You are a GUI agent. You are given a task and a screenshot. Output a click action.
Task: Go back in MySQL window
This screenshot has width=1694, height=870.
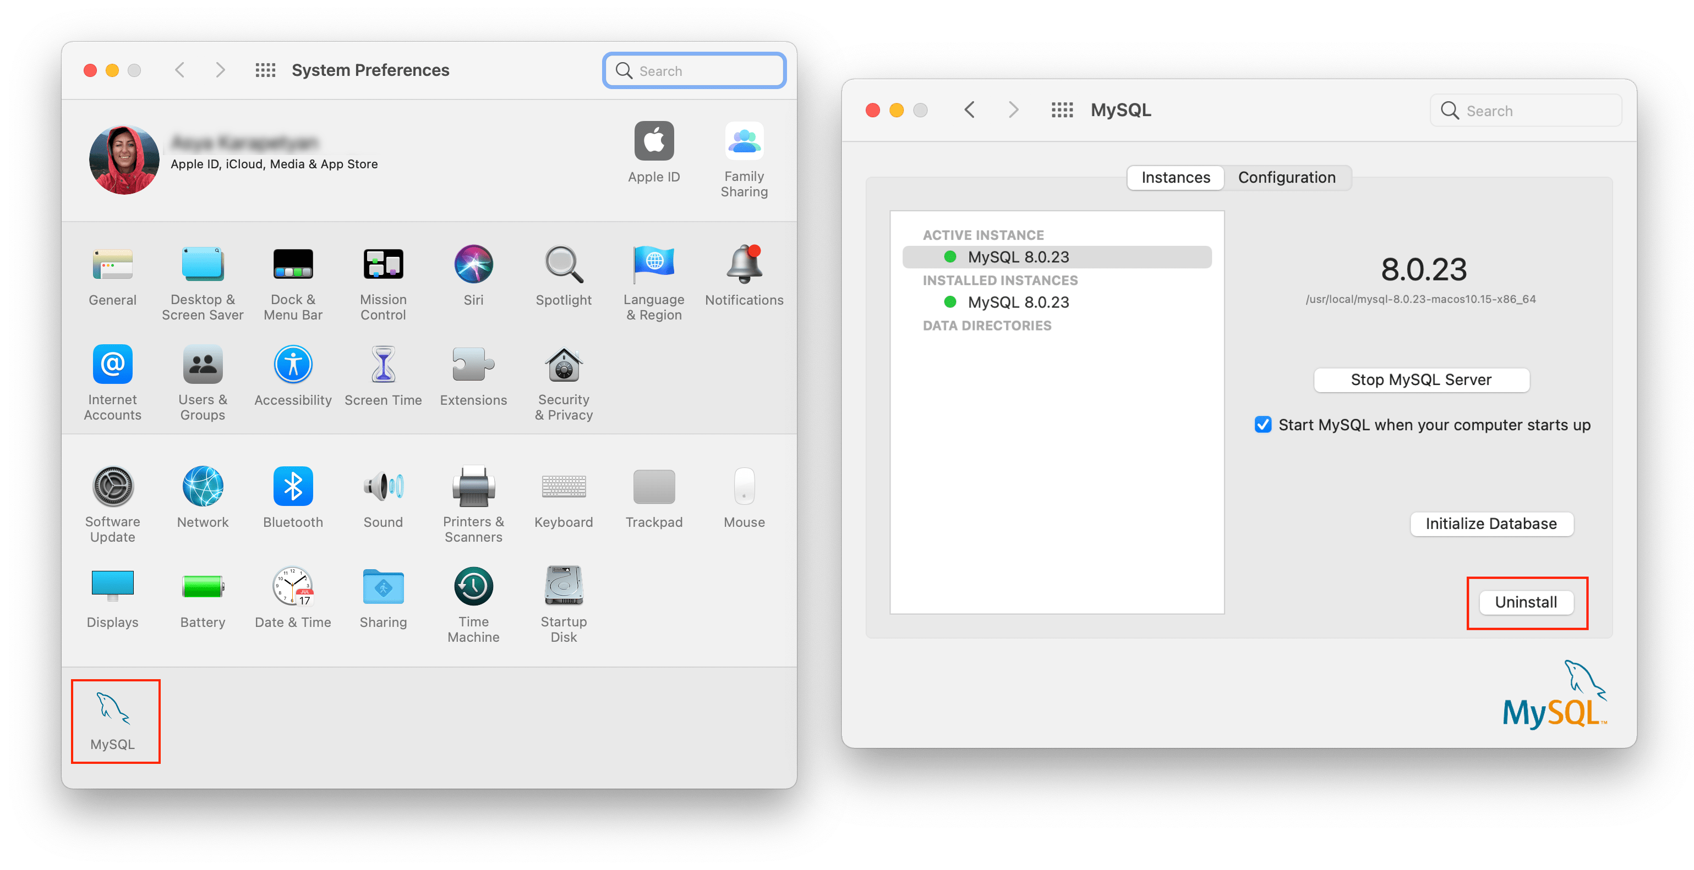click(969, 110)
